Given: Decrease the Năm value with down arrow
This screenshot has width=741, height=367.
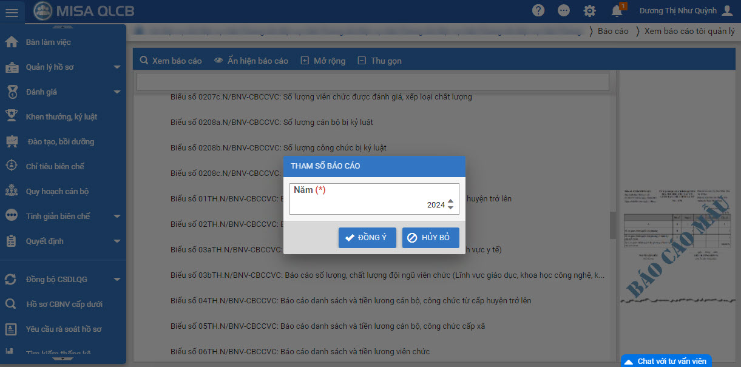Looking at the screenshot, I should [x=450, y=208].
